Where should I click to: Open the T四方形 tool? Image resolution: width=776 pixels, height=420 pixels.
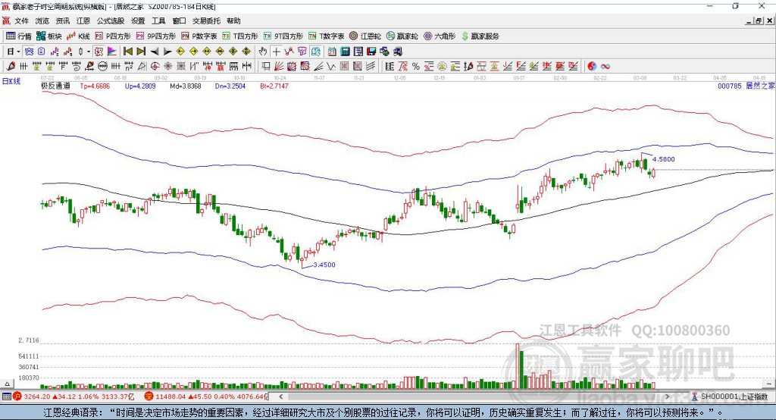click(240, 36)
